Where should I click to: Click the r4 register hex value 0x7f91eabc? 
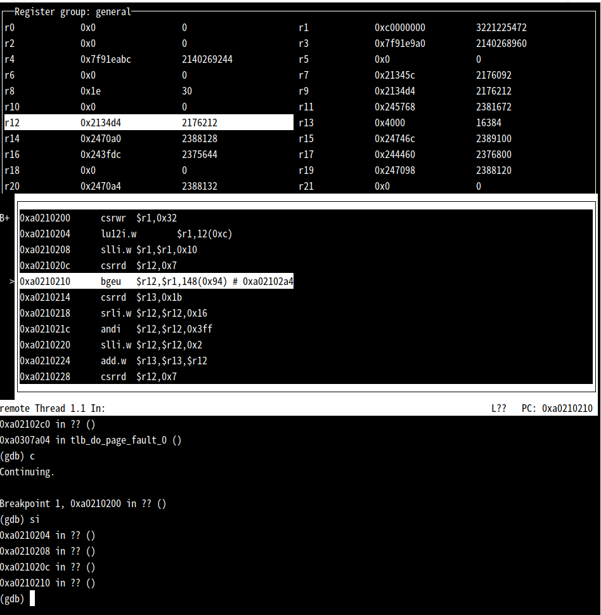point(105,60)
